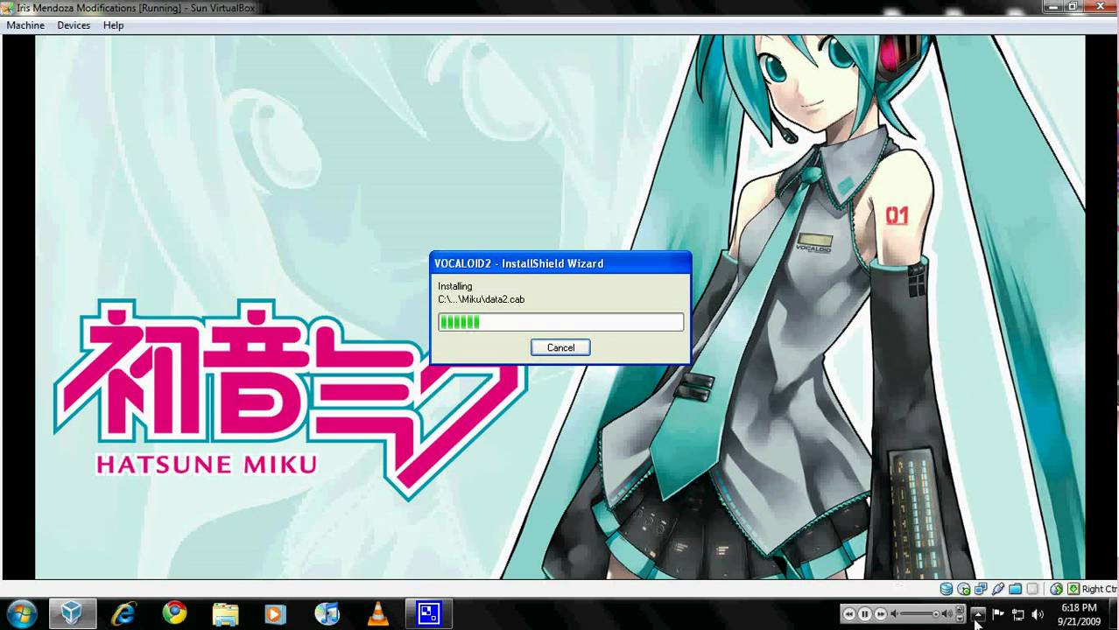Click the VOCALOID2 InstallShield Wizard title bar
This screenshot has height=630, width=1119.
click(560, 263)
